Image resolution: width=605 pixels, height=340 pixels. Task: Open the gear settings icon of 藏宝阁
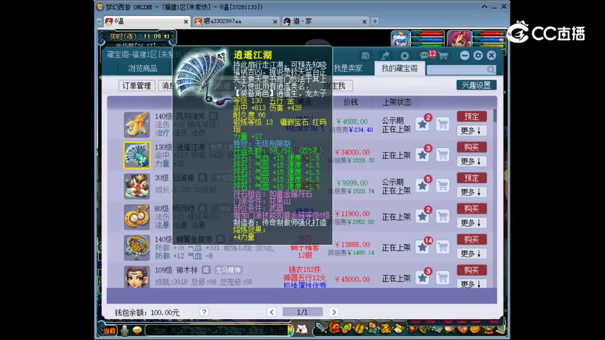point(478,56)
